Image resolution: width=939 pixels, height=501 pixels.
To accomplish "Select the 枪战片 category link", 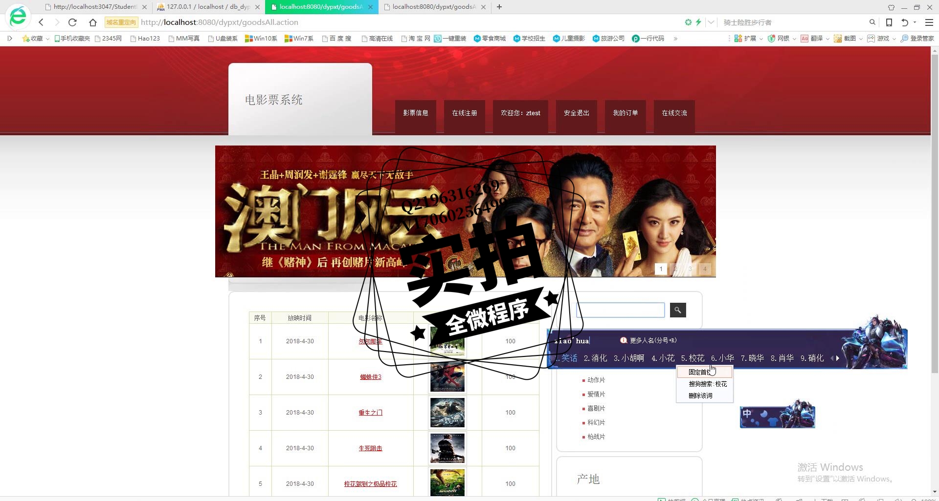I will [596, 437].
